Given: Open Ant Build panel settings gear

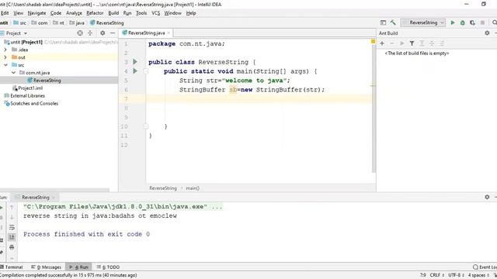Looking at the screenshot, I should coord(487,33).
